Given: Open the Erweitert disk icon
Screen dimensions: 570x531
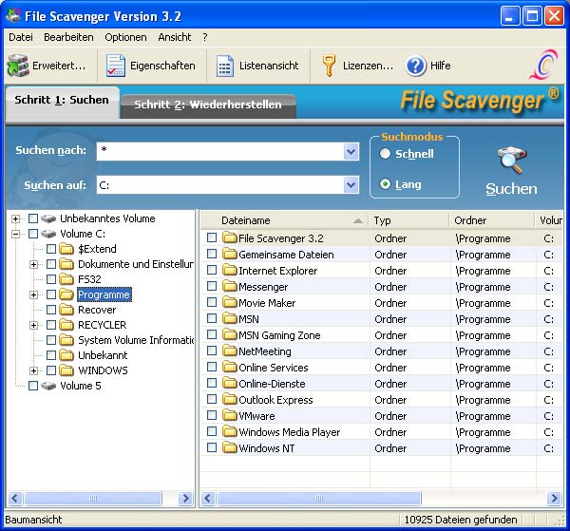Looking at the screenshot, I should [17, 66].
